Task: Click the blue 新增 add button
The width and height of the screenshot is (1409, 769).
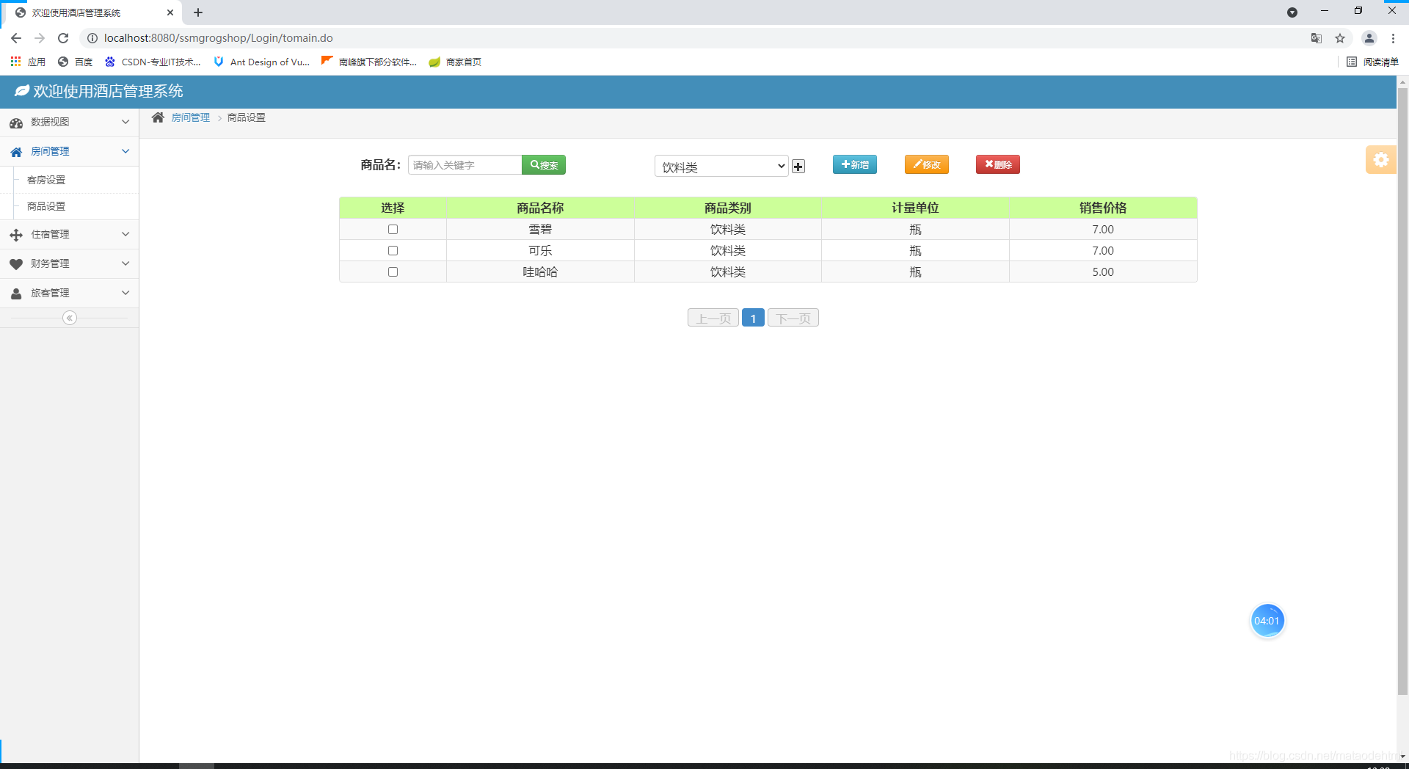Action: click(855, 164)
